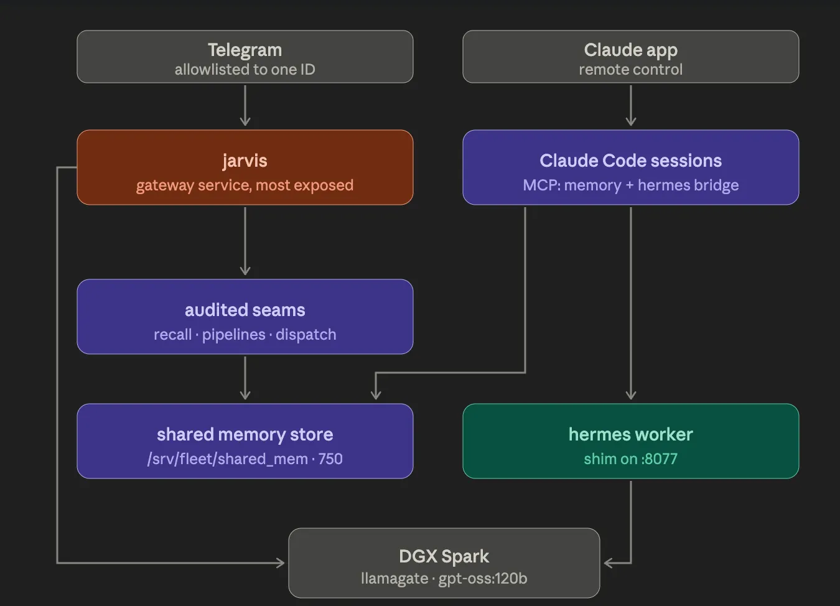Click 'recall · pipelines · dispatch' text

click(245, 335)
